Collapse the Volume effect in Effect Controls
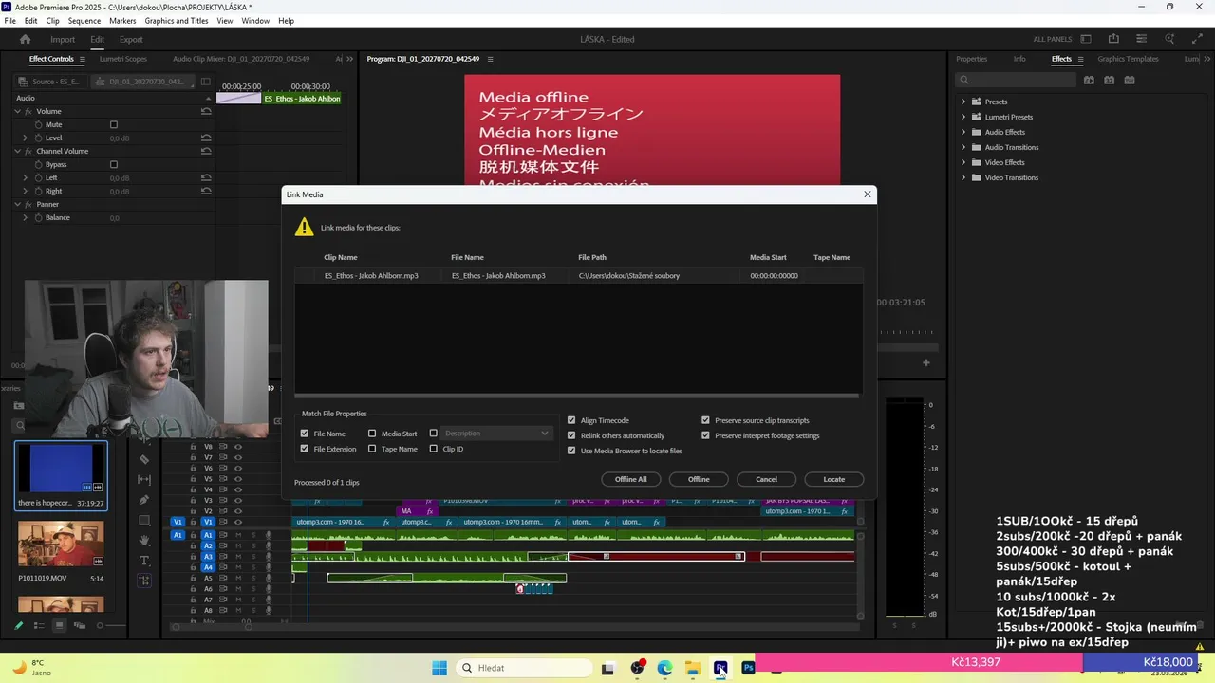Viewport: 1215px width, 683px height. click(x=17, y=111)
